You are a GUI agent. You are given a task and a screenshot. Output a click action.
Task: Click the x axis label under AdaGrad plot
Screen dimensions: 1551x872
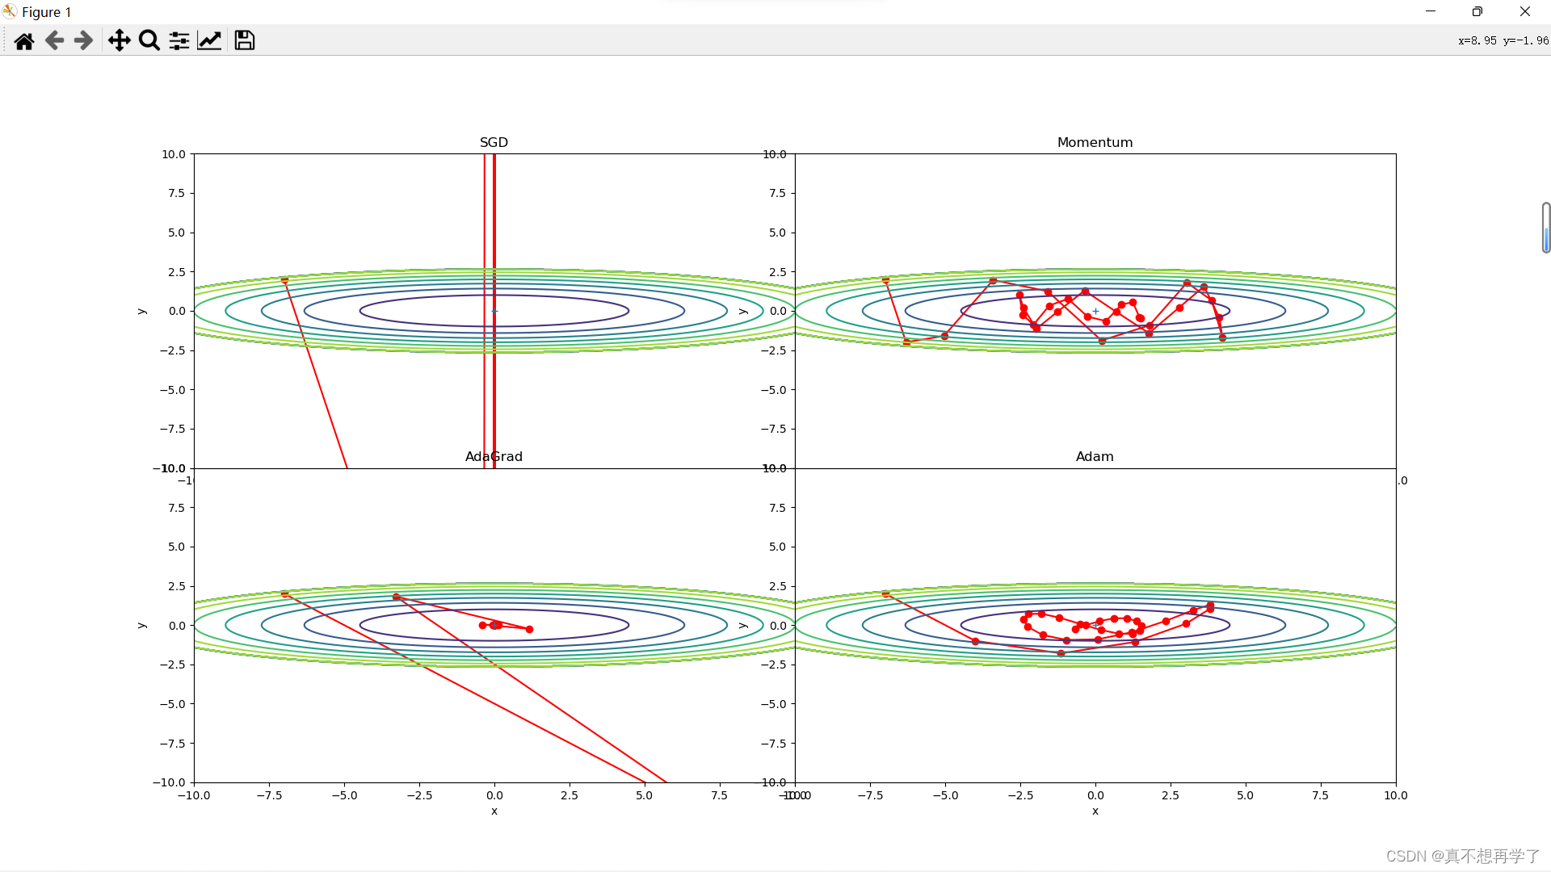coord(494,811)
